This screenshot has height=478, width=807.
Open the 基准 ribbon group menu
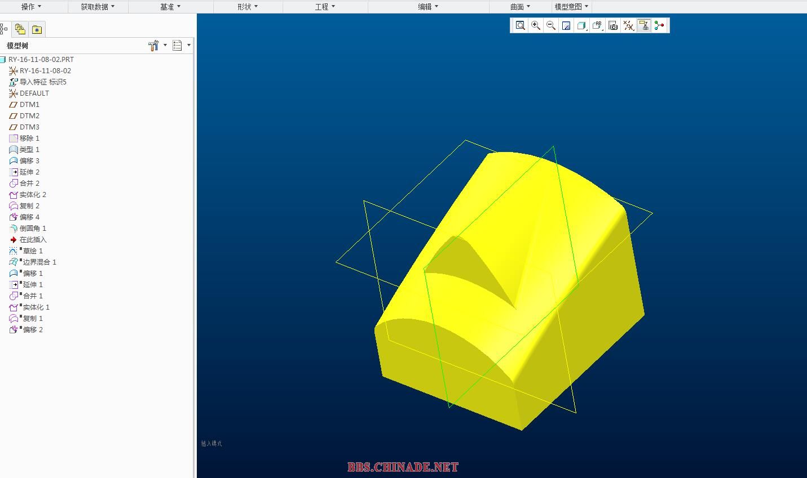[x=170, y=7]
